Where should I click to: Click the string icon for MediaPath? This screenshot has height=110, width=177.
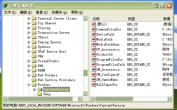[94, 39]
